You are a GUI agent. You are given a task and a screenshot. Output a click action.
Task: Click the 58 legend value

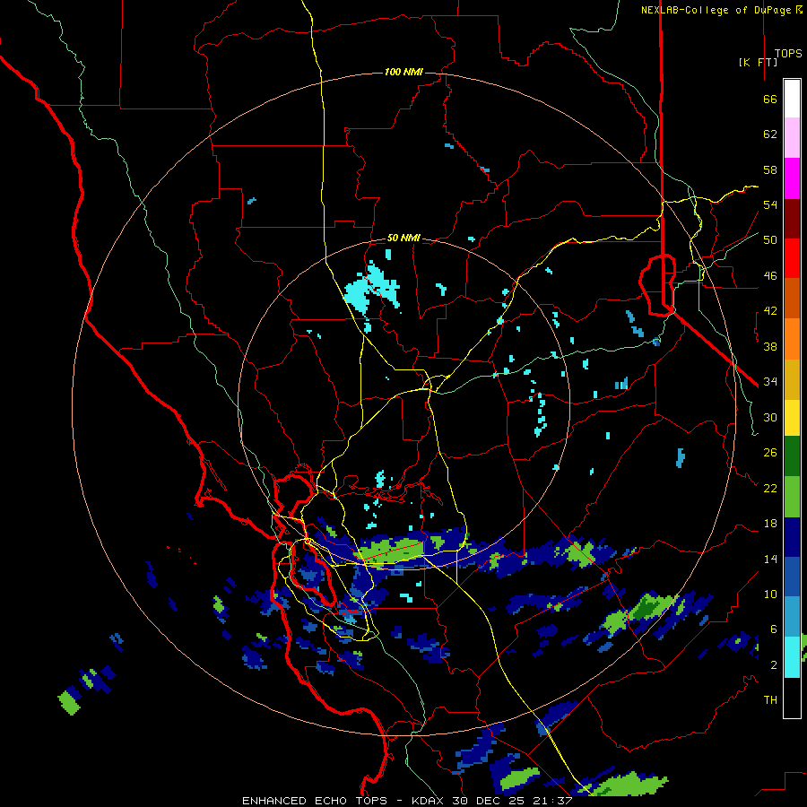click(x=770, y=169)
